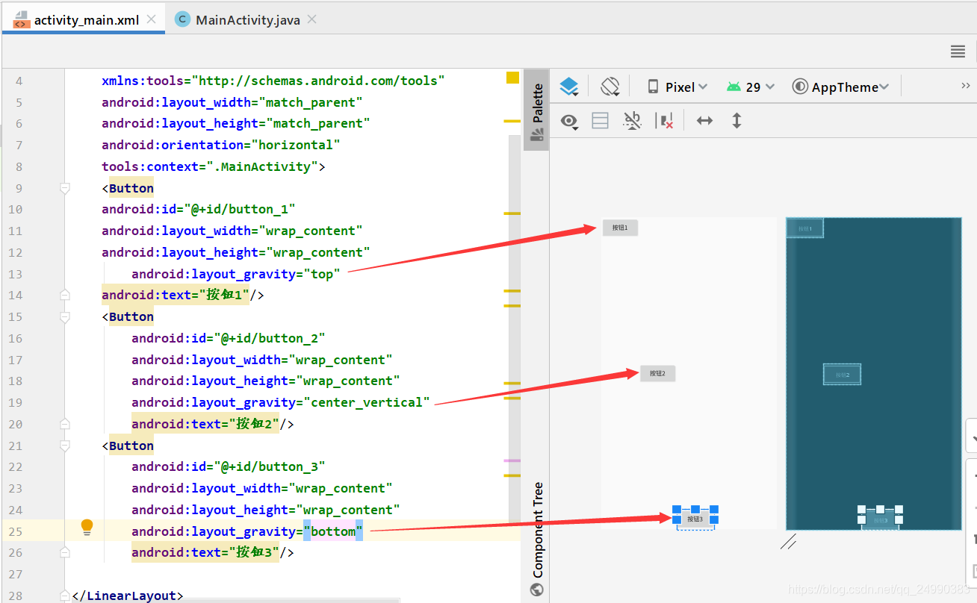The height and width of the screenshot is (603, 977).
Task: Select 按钮2 in the blueprint view
Action: click(x=842, y=375)
